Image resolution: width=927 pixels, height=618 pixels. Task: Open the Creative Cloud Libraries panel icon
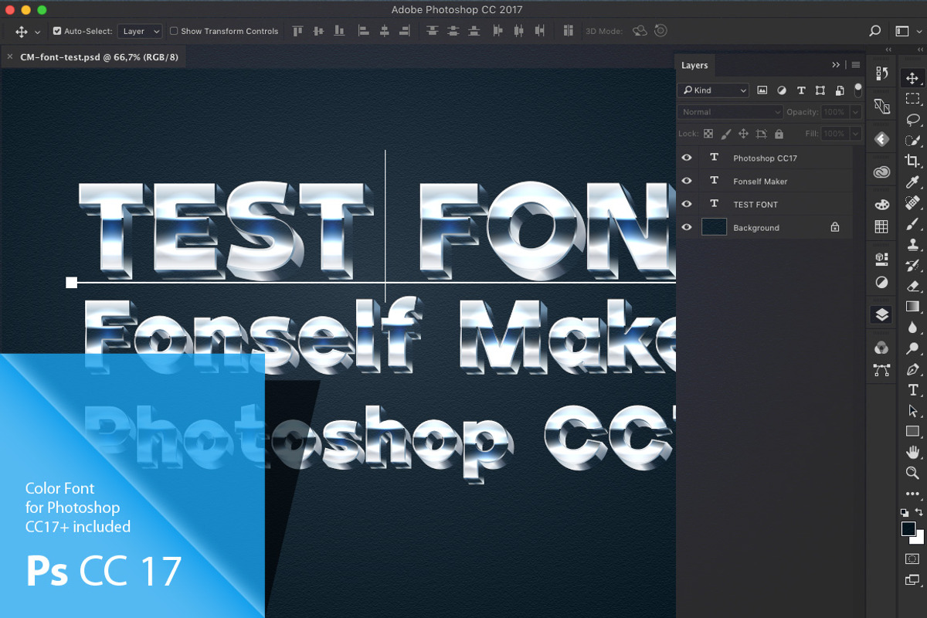point(881,172)
